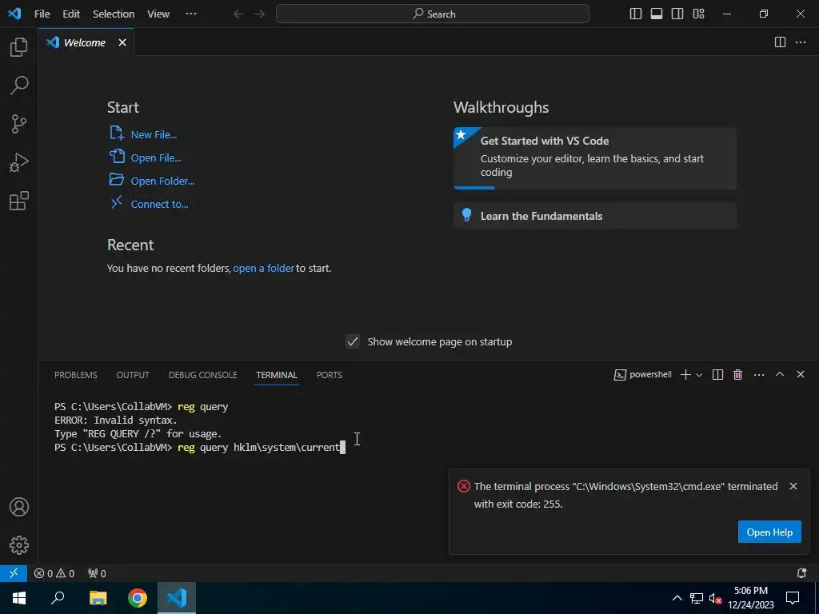Click the Search command center box
This screenshot has height=614, width=819.
click(x=433, y=14)
